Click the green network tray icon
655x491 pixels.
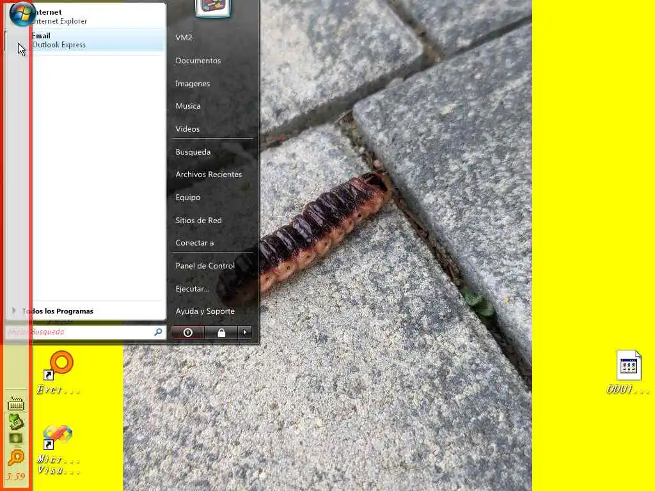(x=16, y=422)
